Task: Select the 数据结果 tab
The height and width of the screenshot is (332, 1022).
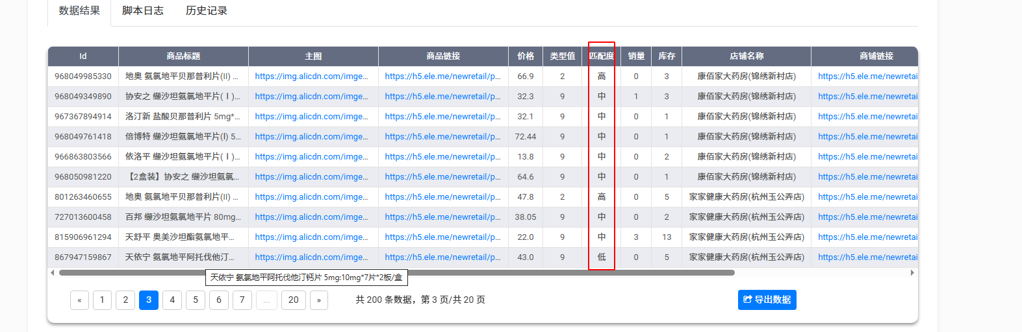Action: [x=79, y=11]
